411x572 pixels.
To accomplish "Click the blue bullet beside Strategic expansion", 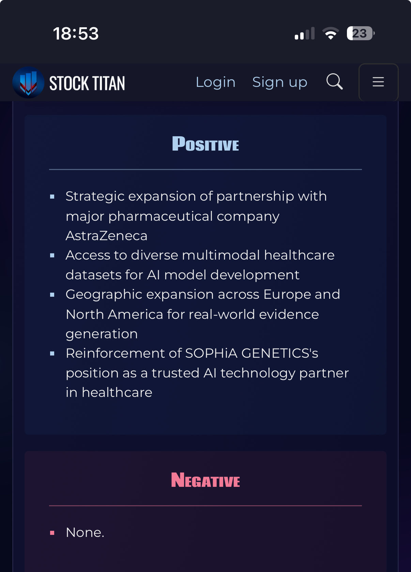I will coord(52,197).
